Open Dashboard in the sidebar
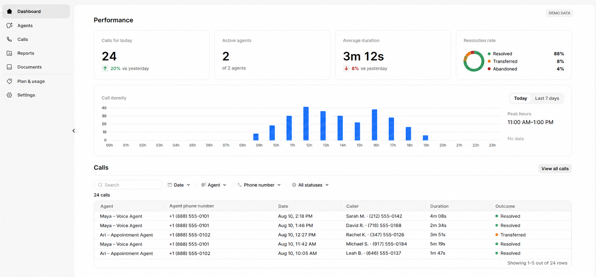 tap(36, 11)
